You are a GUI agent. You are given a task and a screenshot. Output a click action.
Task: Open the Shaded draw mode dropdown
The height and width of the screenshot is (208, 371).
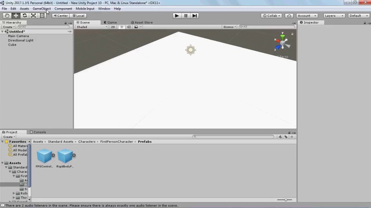pos(92,27)
